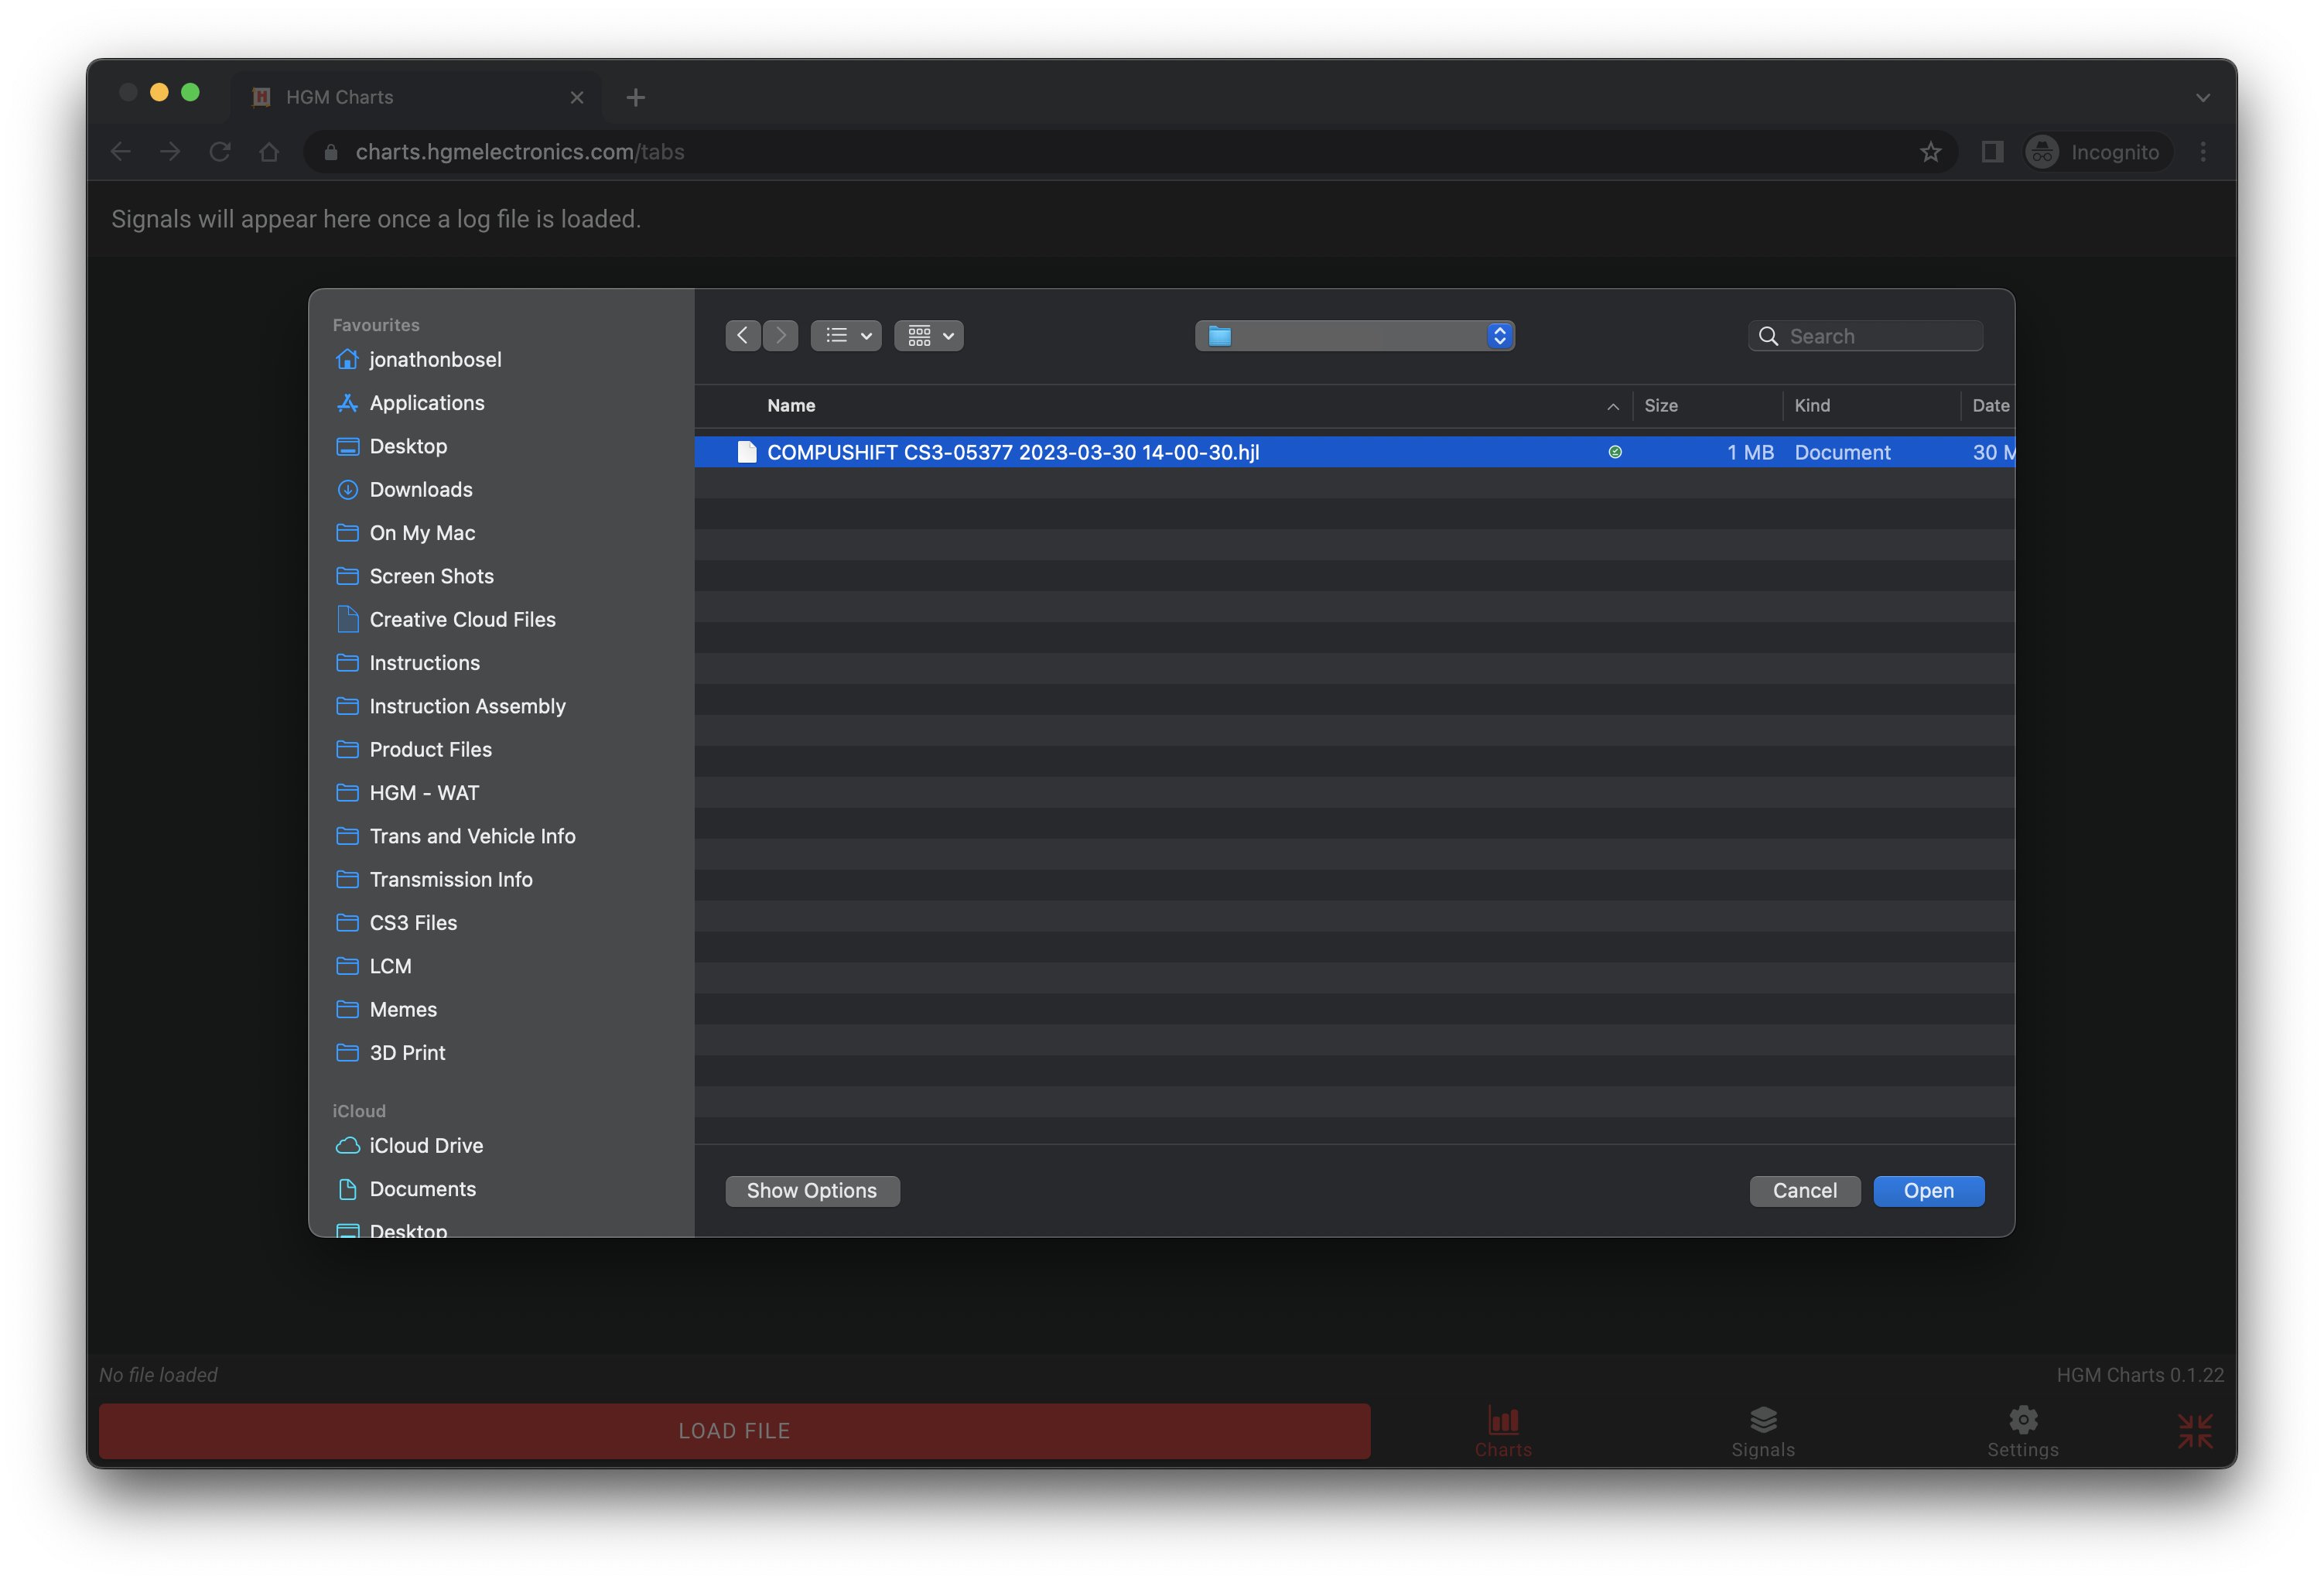Select the HGM Charts browser tab
The height and width of the screenshot is (1583, 2324).
click(x=416, y=97)
